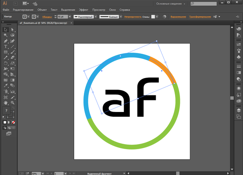
Task: Open the fill color dropdown in control bar
Action: (x=28, y=17)
